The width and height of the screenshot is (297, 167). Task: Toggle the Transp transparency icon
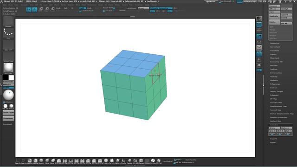(x=259, y=60)
